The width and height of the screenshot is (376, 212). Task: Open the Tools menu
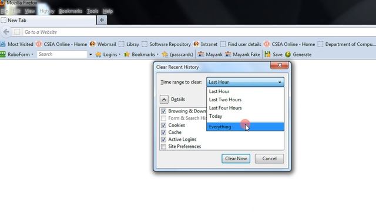(x=93, y=11)
